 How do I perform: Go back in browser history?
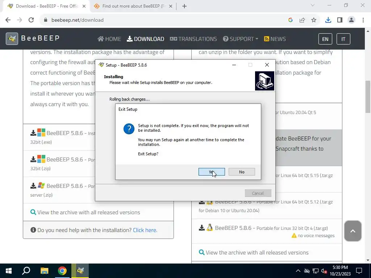tap(8, 20)
